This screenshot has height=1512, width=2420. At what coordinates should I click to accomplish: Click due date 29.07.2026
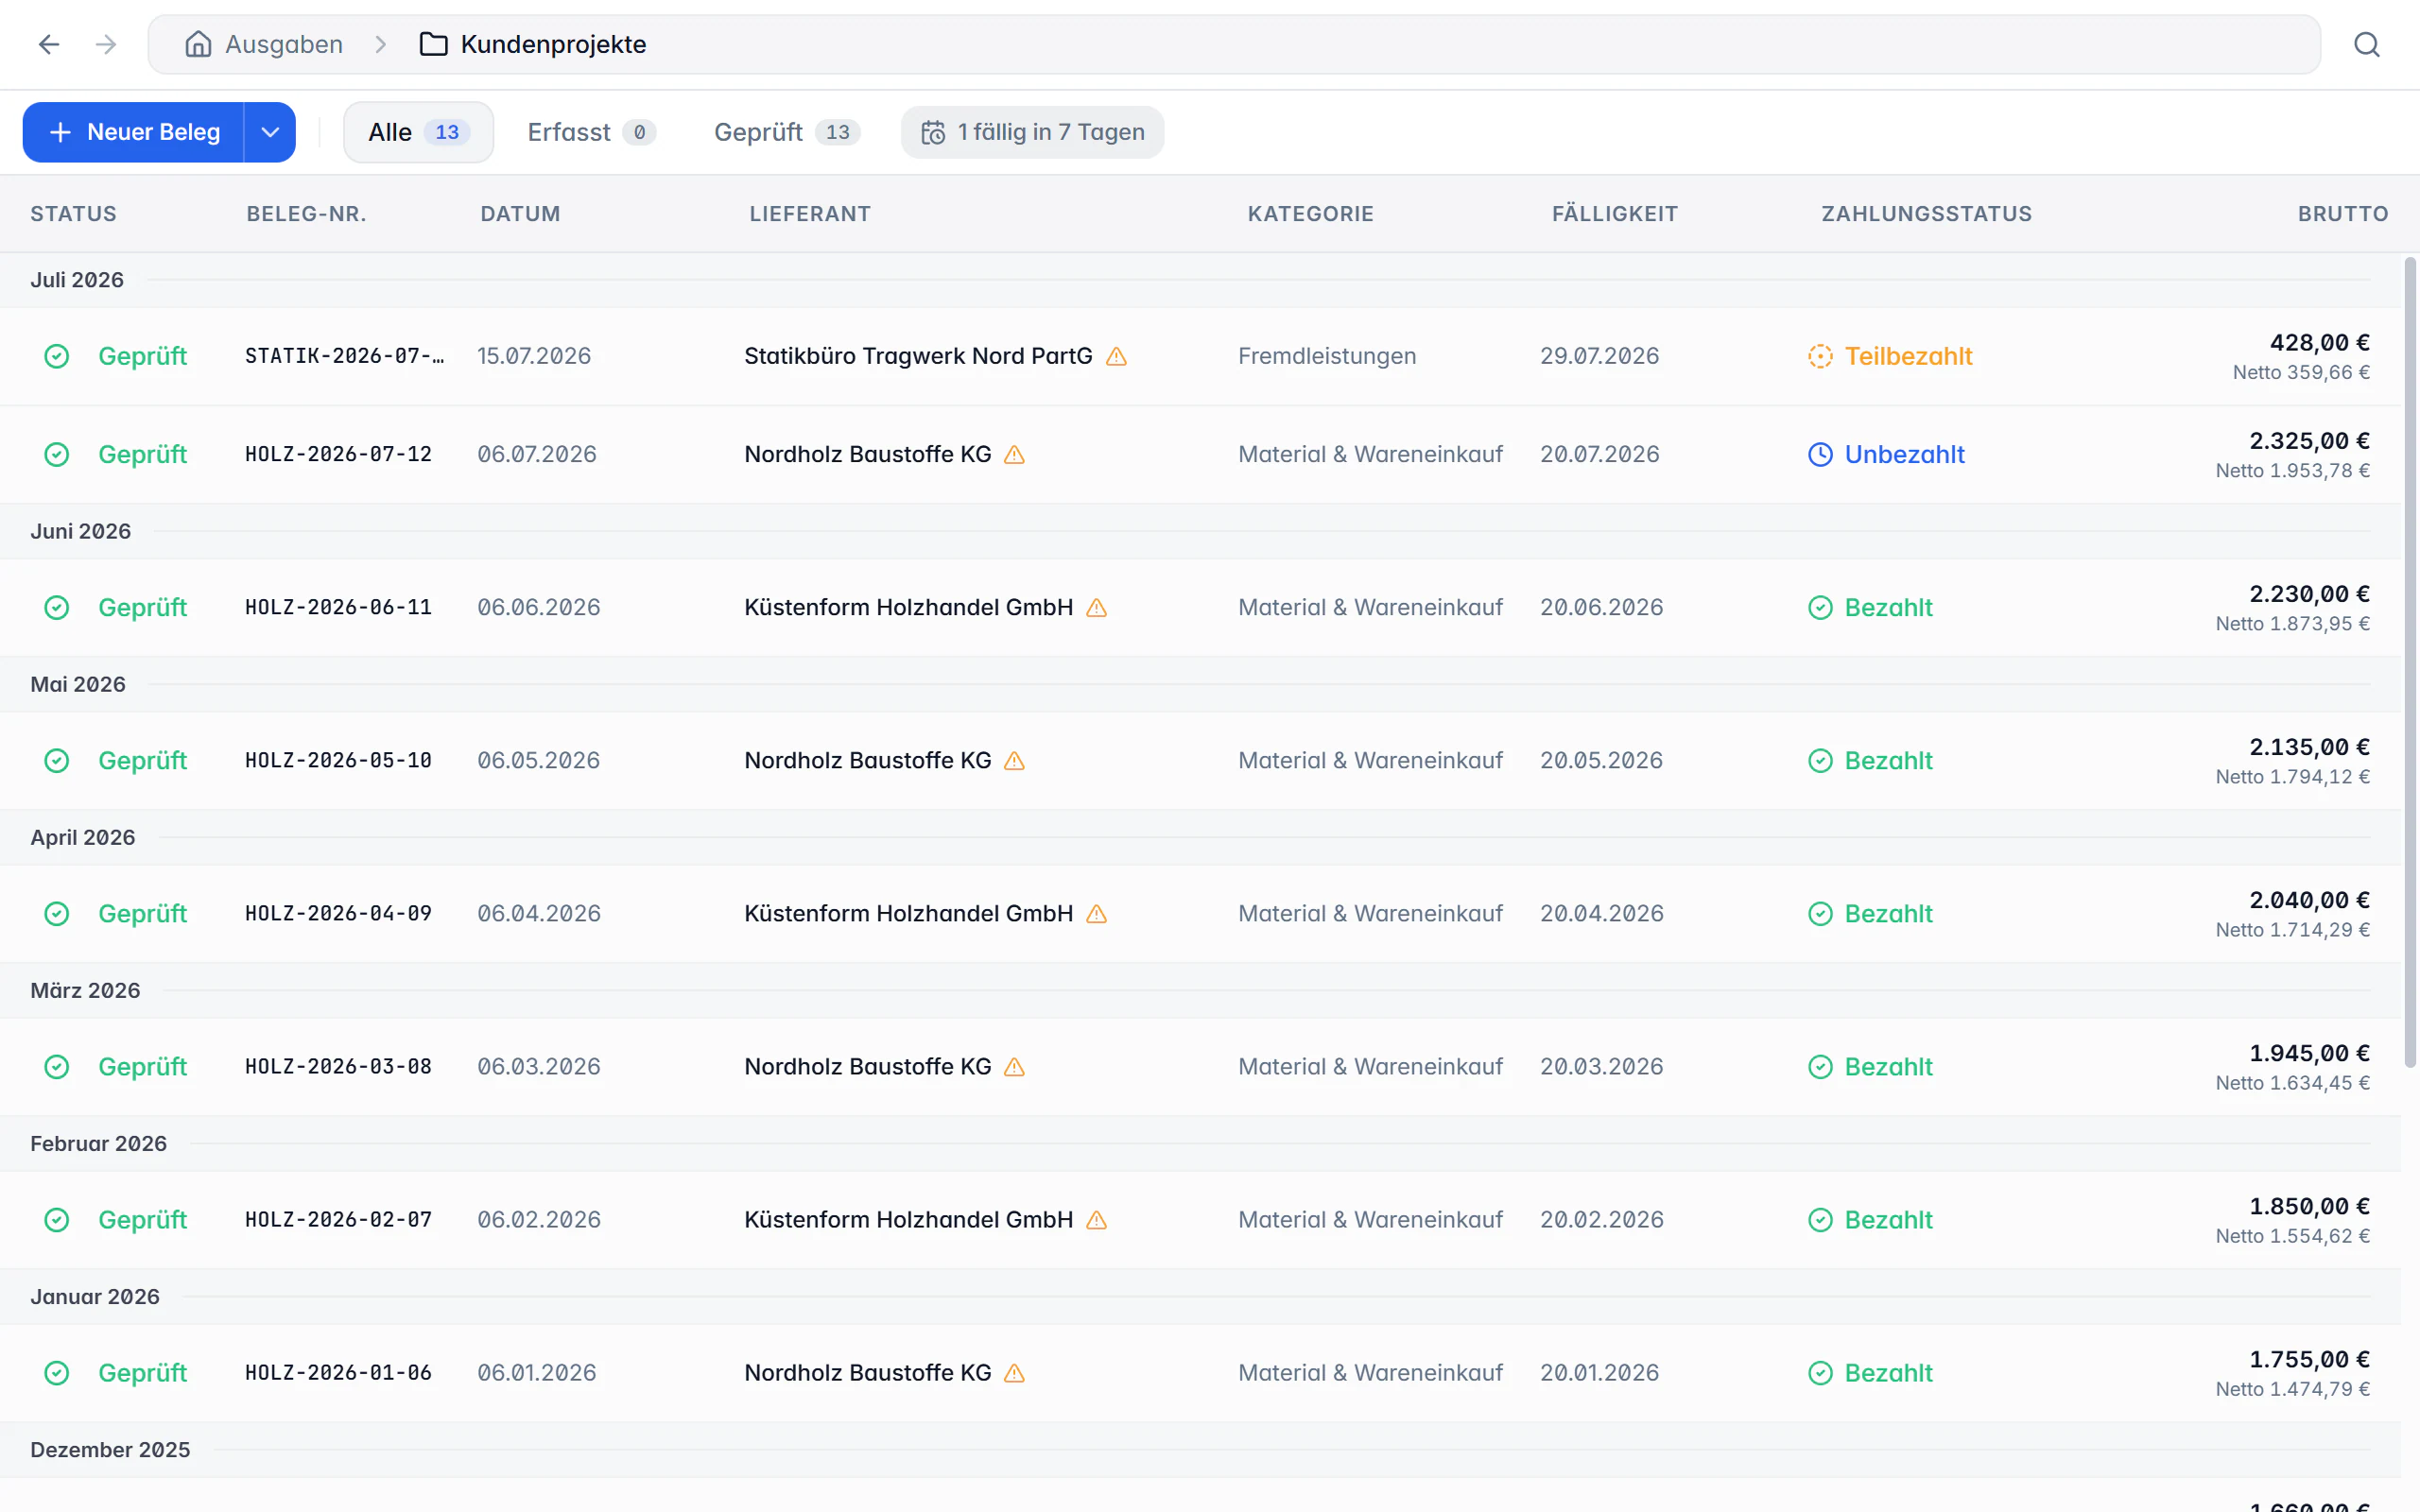[1599, 356]
